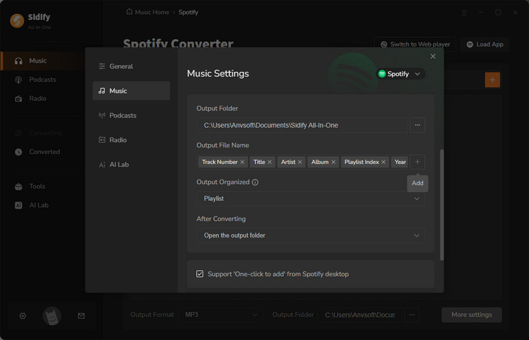Viewport: 529px width, 340px height.
Task: Remove the Artist tag
Action: point(300,162)
